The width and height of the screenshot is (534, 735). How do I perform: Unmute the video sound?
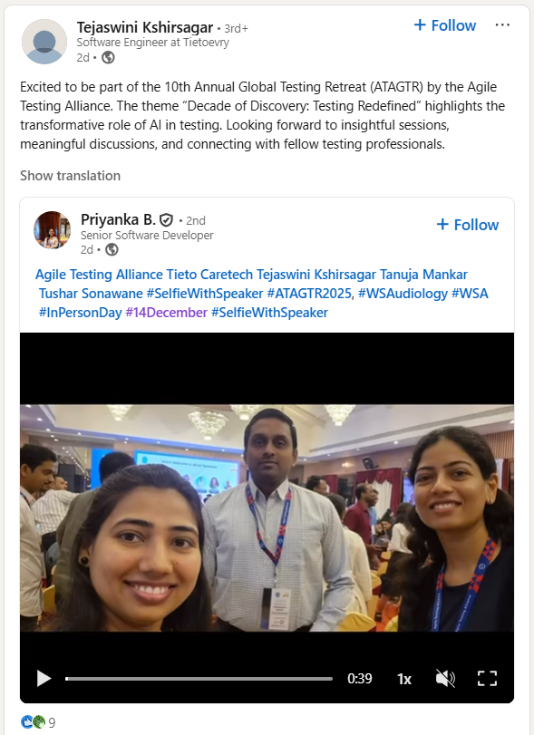(445, 678)
